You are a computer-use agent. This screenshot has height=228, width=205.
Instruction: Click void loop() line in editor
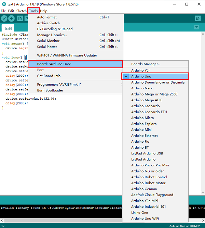pos(14,58)
